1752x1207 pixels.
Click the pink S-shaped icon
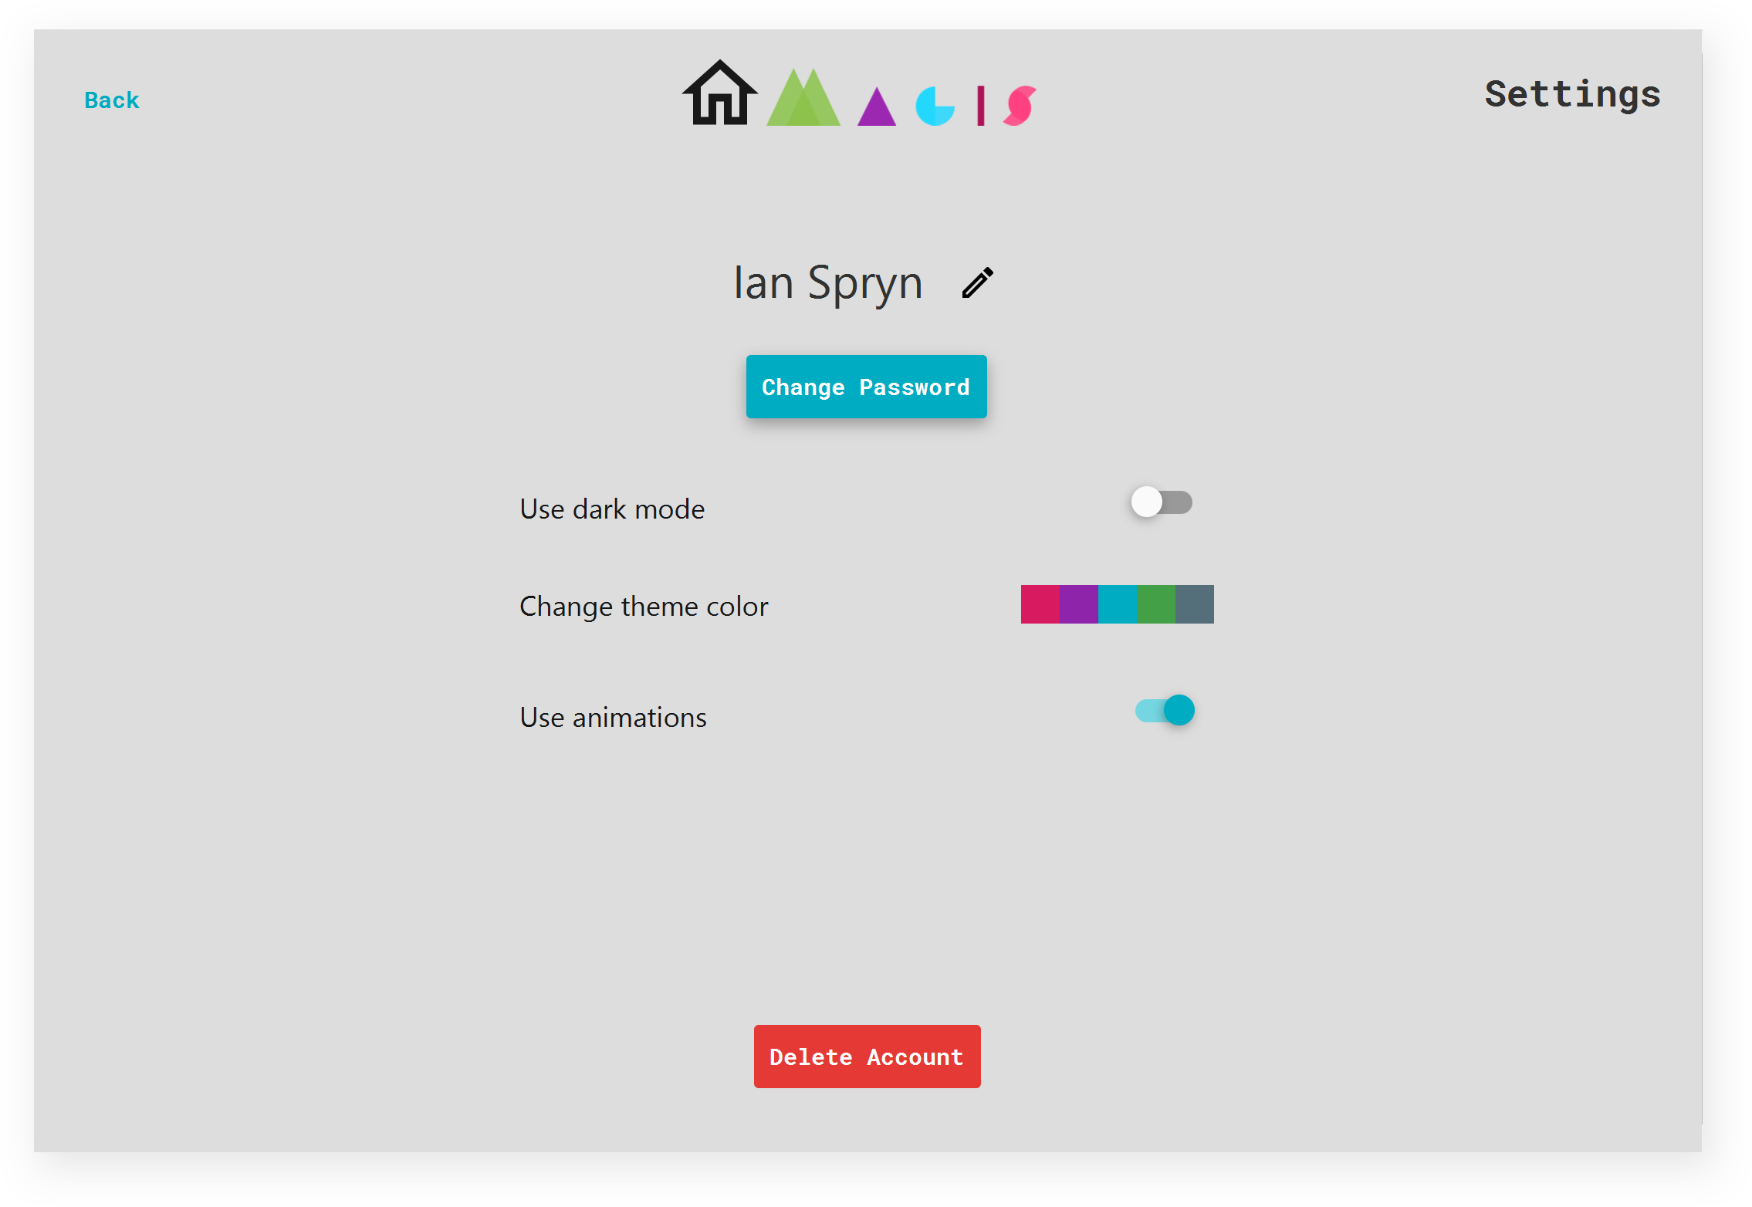(x=1019, y=105)
